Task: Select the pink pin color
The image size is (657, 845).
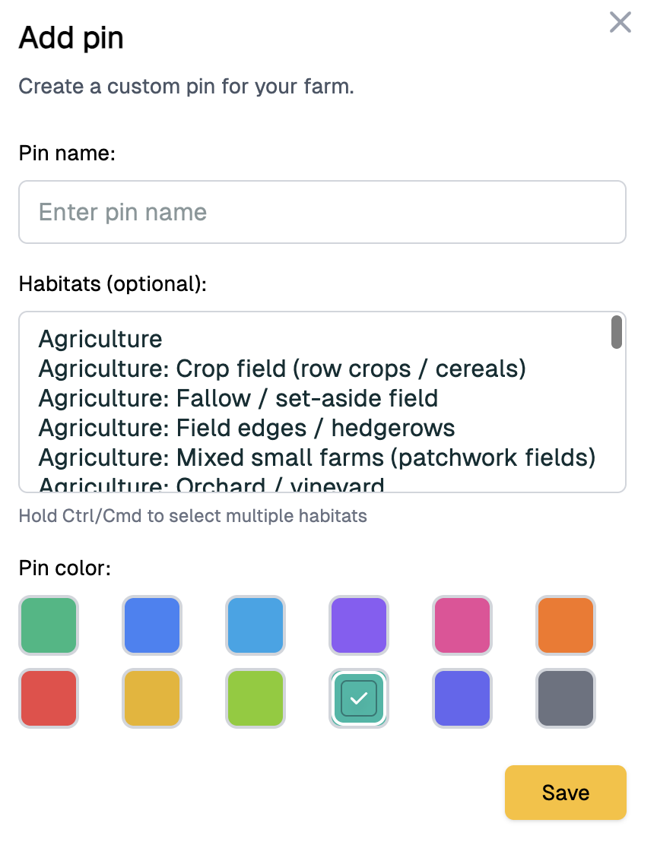Action: click(x=462, y=625)
